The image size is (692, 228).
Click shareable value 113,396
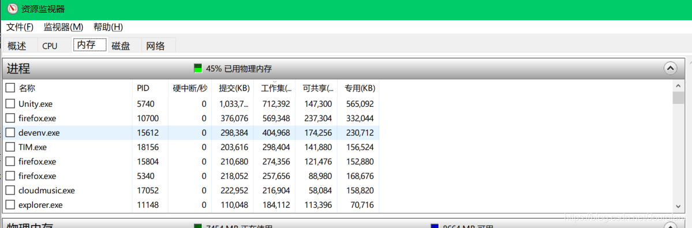pos(317,205)
